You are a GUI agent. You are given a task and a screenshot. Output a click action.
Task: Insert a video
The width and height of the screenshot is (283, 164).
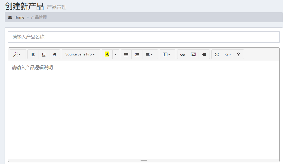pyautogui.click(x=204, y=54)
